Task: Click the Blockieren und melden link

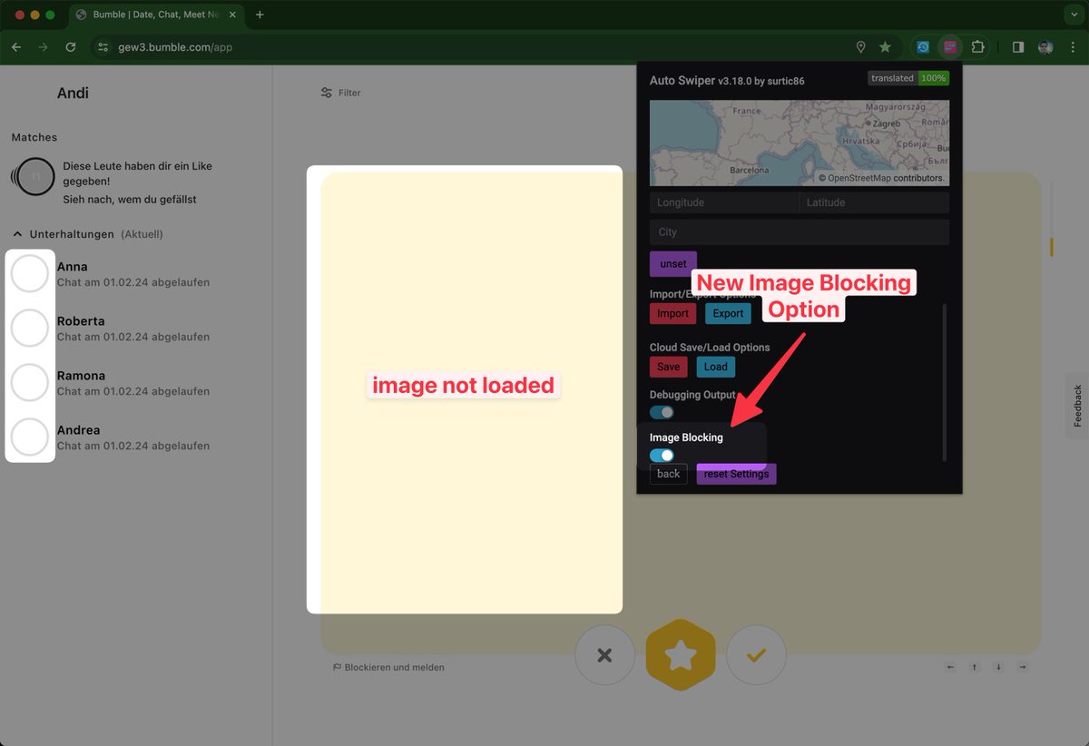Action: (388, 667)
